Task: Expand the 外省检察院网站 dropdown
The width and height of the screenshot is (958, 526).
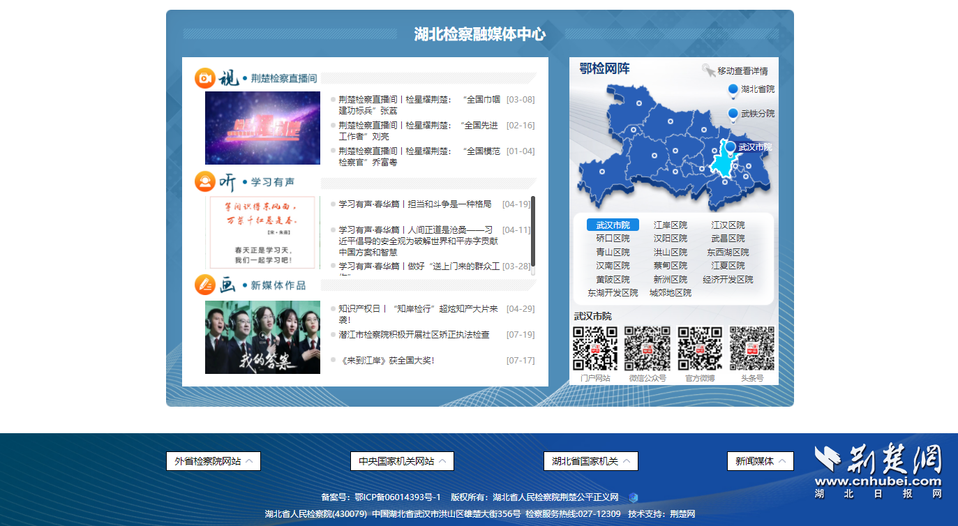Action: [214, 461]
